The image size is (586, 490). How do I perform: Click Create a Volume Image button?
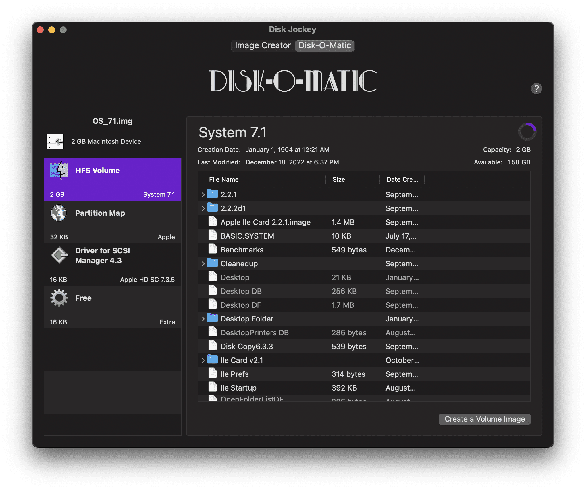485,419
